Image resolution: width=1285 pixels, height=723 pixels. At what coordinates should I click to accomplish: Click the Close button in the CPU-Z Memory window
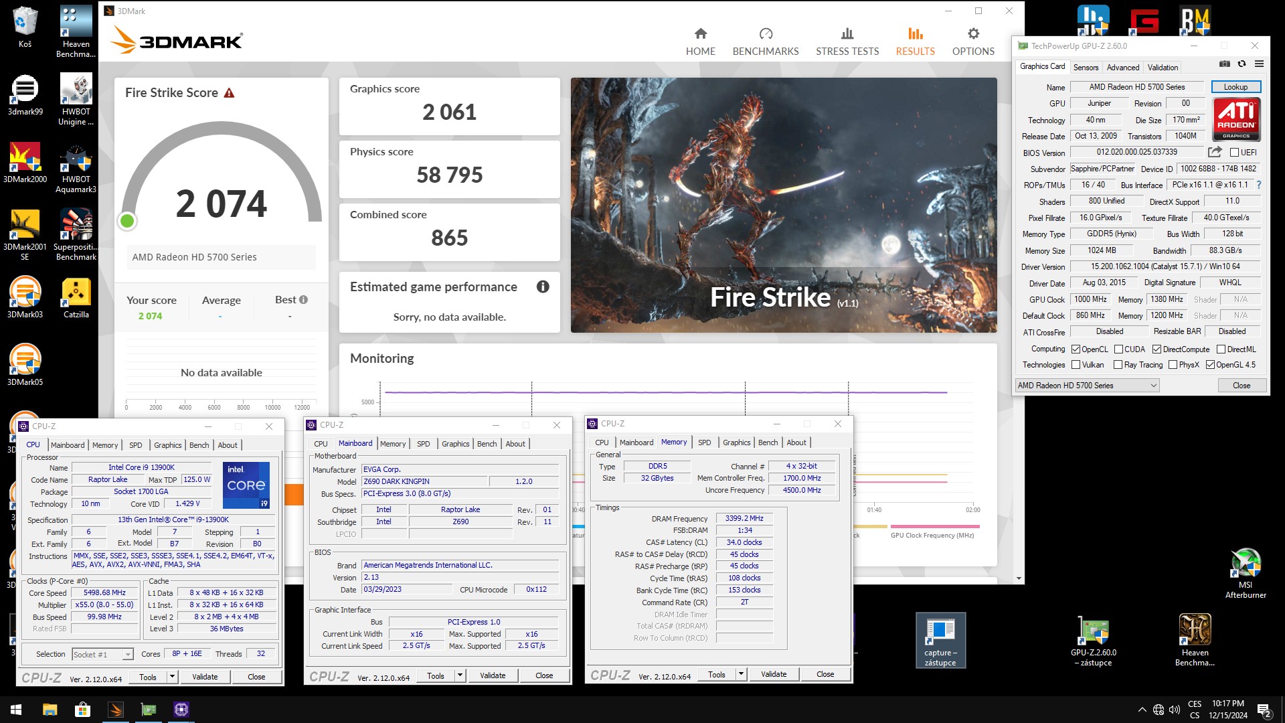pyautogui.click(x=825, y=674)
